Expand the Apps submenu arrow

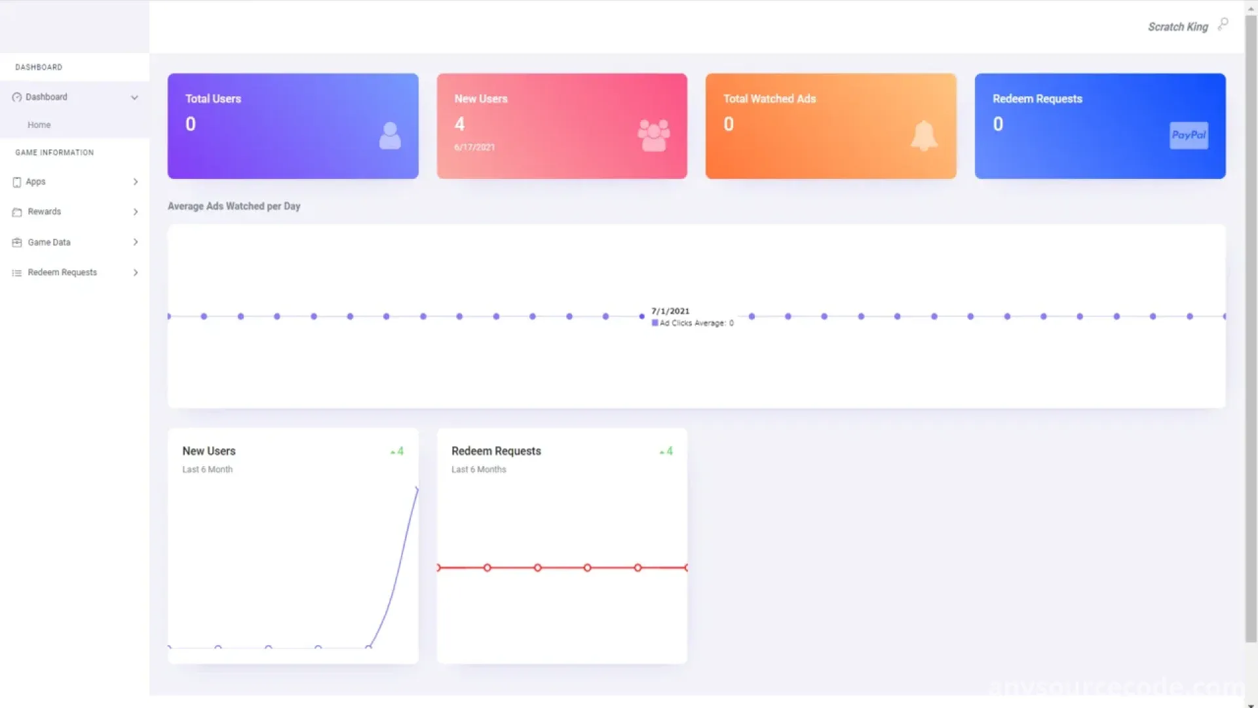(136, 182)
